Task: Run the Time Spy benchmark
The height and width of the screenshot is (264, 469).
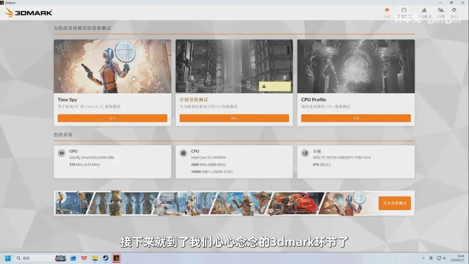Action: tap(113, 118)
